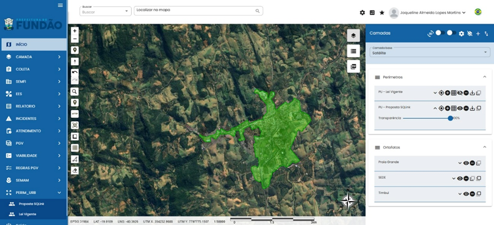Image resolution: width=494 pixels, height=225 pixels.
Task: Collapse the Perímetros layer group
Action: [x=484, y=77]
